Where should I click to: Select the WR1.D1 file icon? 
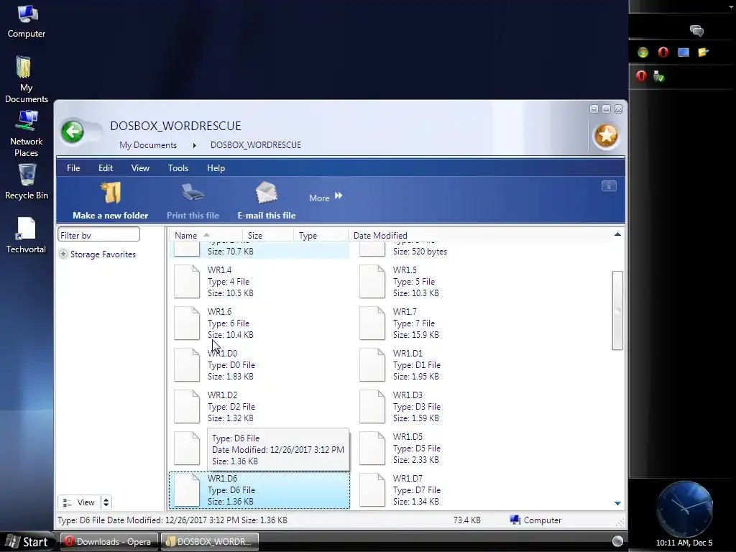(372, 364)
